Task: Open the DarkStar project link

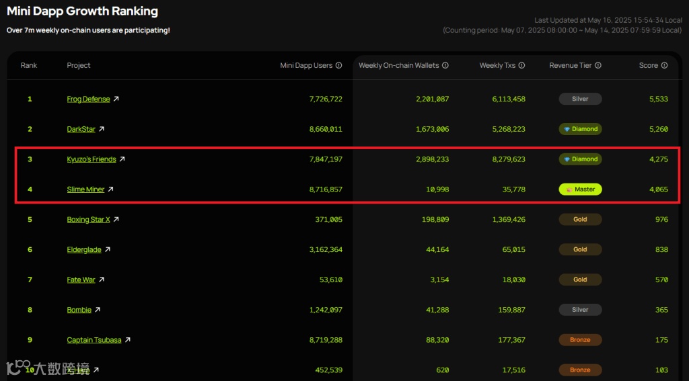Action: click(81, 129)
